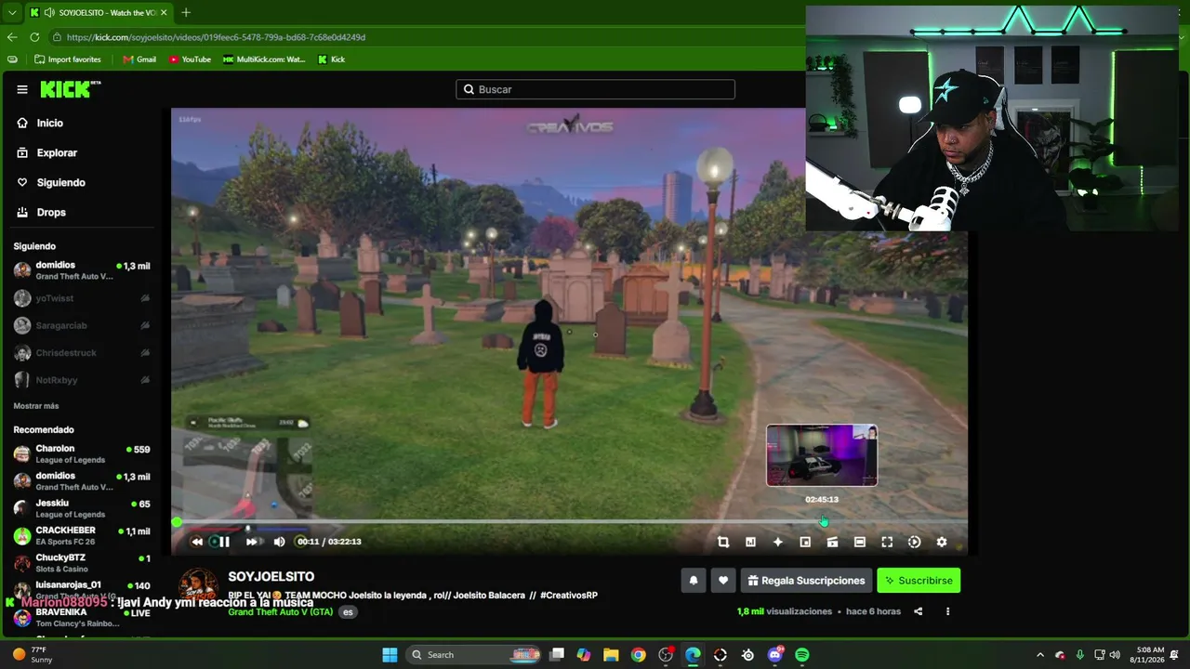Toggle the mini player mode
Image resolution: width=1190 pixels, height=669 pixels.
pos(832,542)
